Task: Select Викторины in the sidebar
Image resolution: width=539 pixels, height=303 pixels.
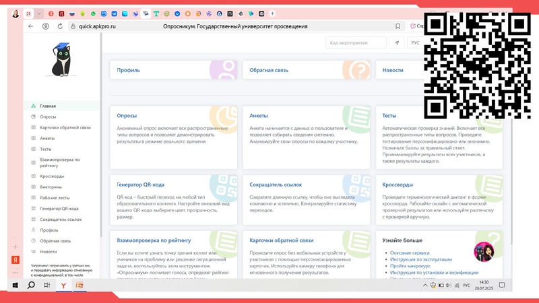Action: pos(51,187)
